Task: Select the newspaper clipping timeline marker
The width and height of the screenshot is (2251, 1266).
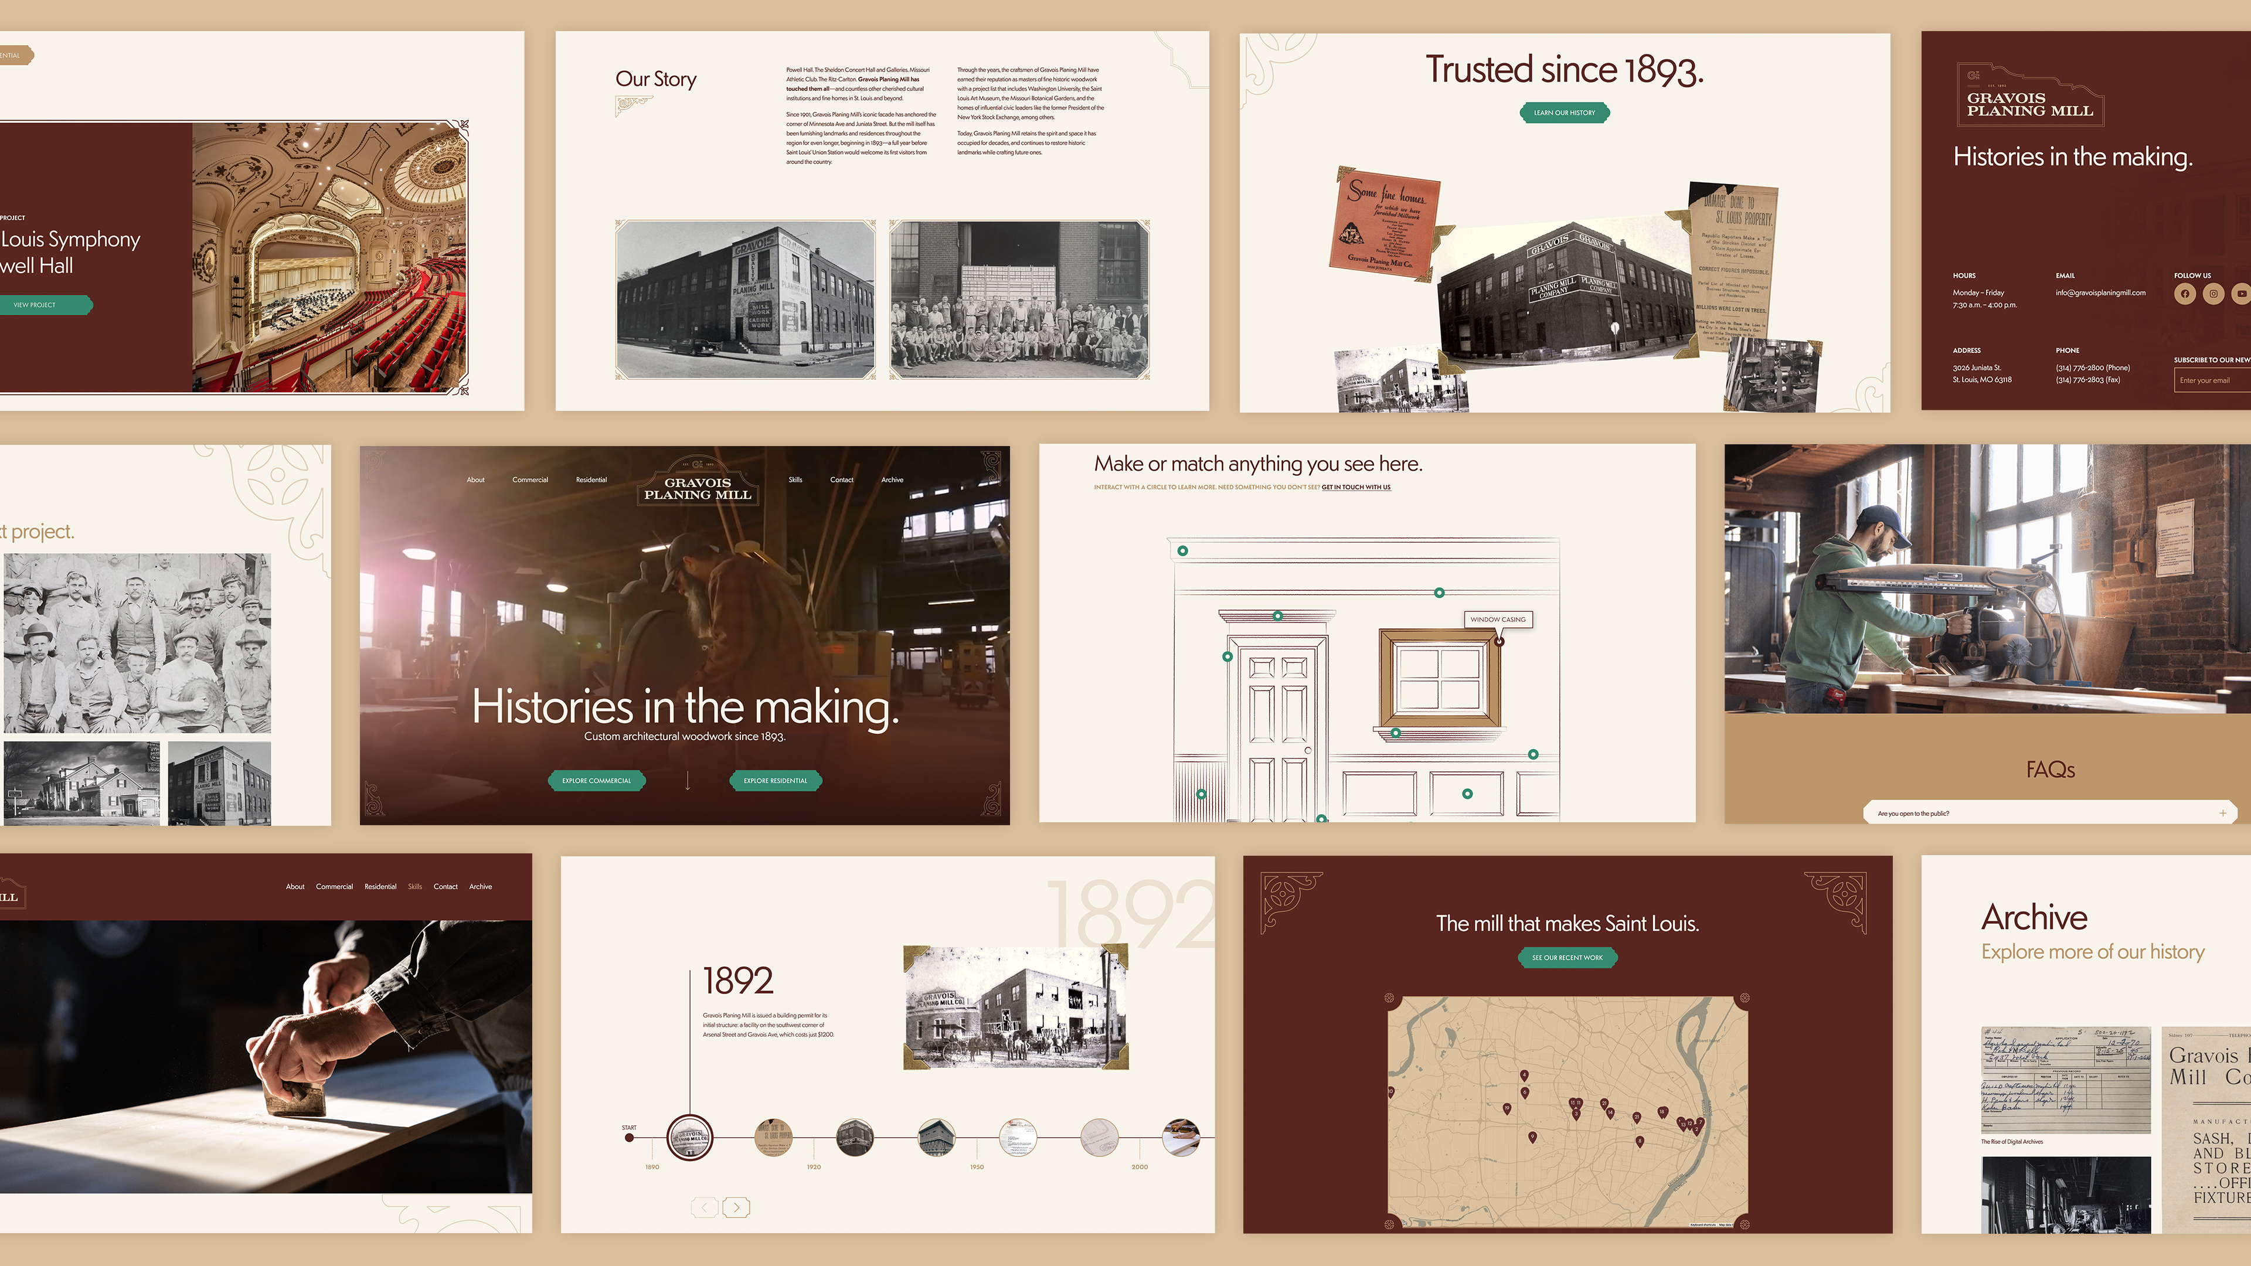Action: click(773, 1138)
